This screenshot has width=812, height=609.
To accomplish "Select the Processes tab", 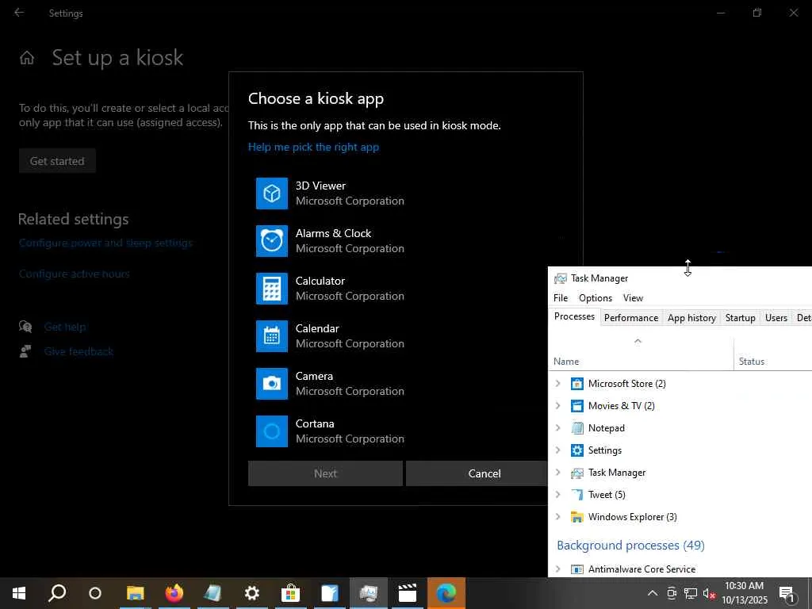I will tap(574, 317).
